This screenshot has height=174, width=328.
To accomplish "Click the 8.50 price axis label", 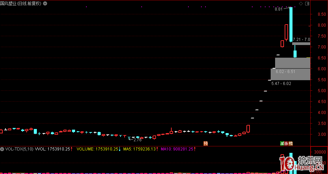I will pos(321,14).
